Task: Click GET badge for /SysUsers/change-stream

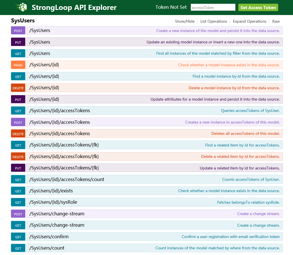Action: coord(18,225)
